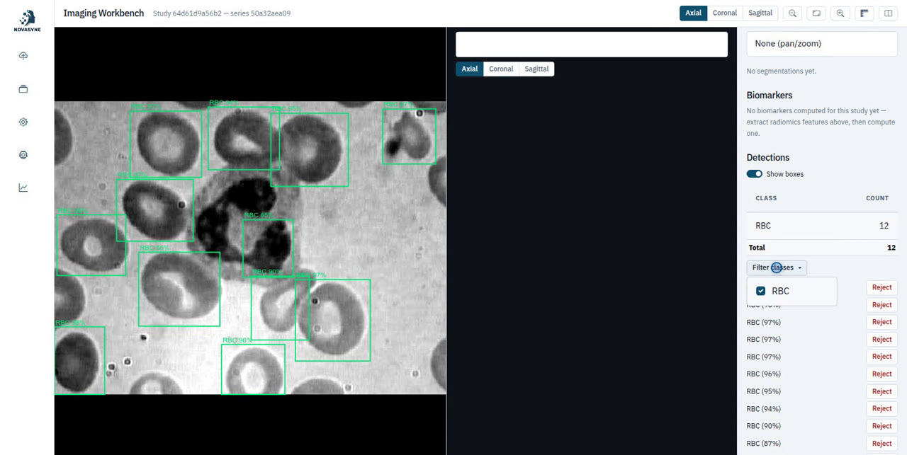907x455 pixels.
Task: Click the RBC (95%) detection label
Action: tap(764, 391)
